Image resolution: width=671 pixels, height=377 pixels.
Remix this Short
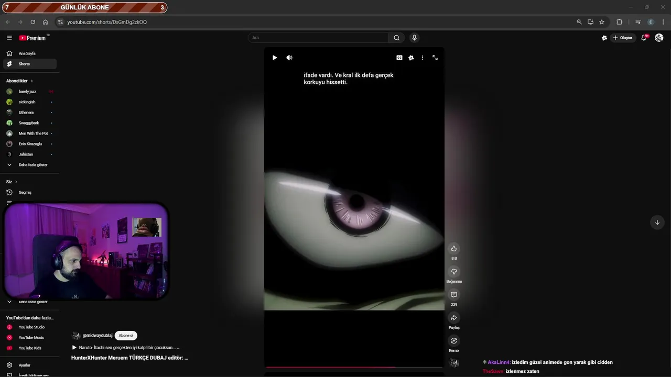point(454,341)
